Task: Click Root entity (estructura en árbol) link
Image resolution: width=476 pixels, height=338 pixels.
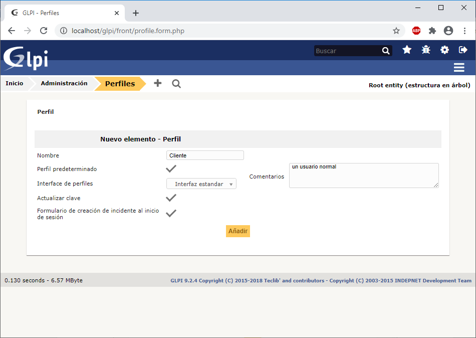Action: pos(419,85)
